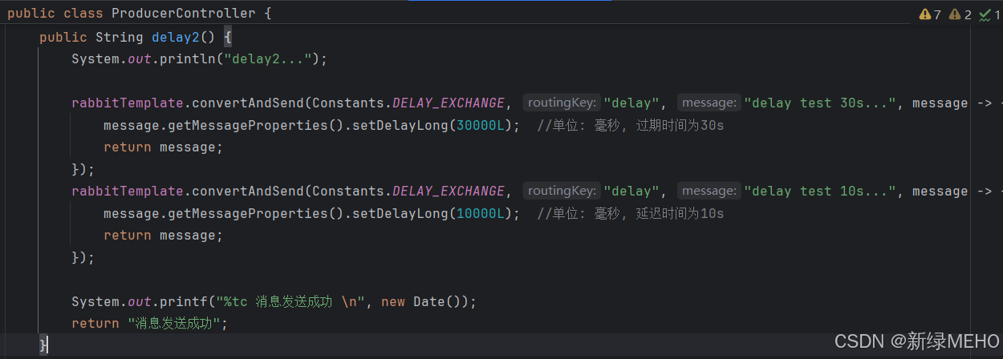Viewport: 1003px width, 359px height.
Task: Click DELAY_EXCHANGE in the second convertAndSend call
Action: (448, 191)
